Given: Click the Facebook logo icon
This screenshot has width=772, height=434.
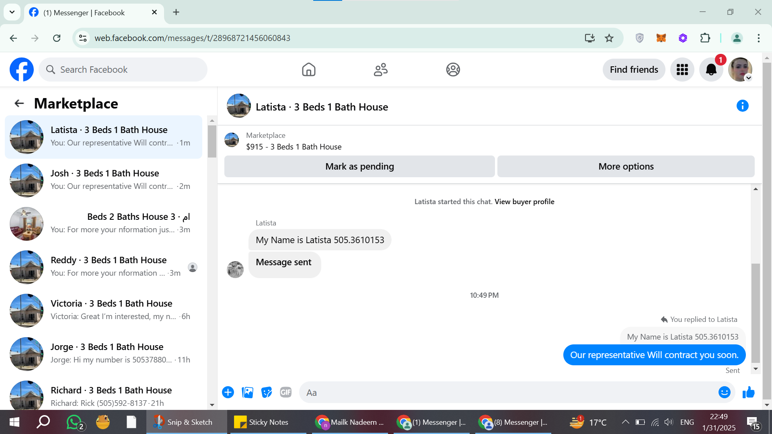Looking at the screenshot, I should click(22, 70).
